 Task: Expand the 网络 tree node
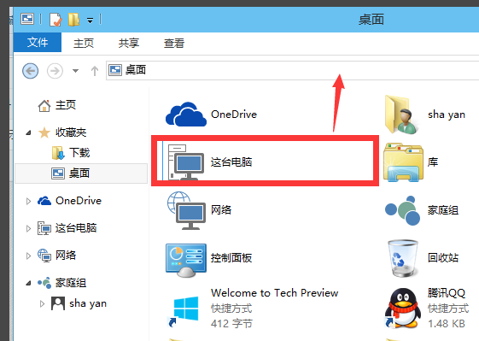pyautogui.click(x=28, y=256)
